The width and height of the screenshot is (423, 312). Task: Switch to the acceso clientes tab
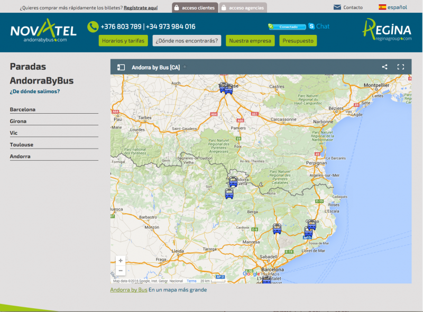coord(194,8)
